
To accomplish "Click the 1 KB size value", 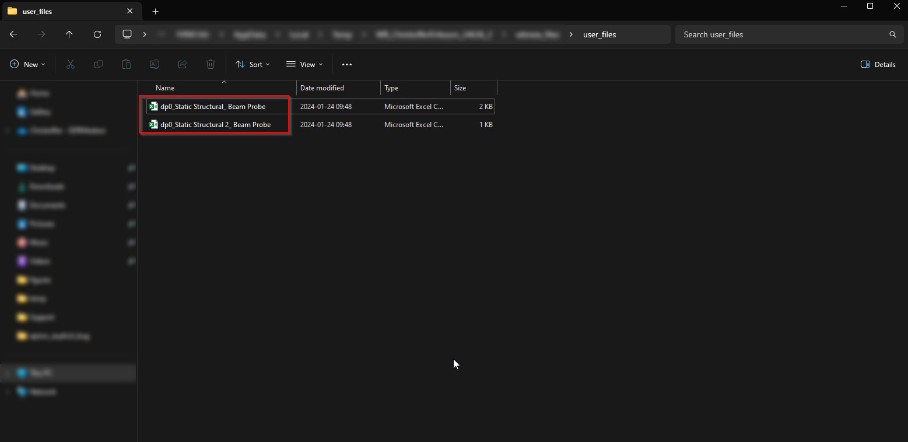I will 486,125.
